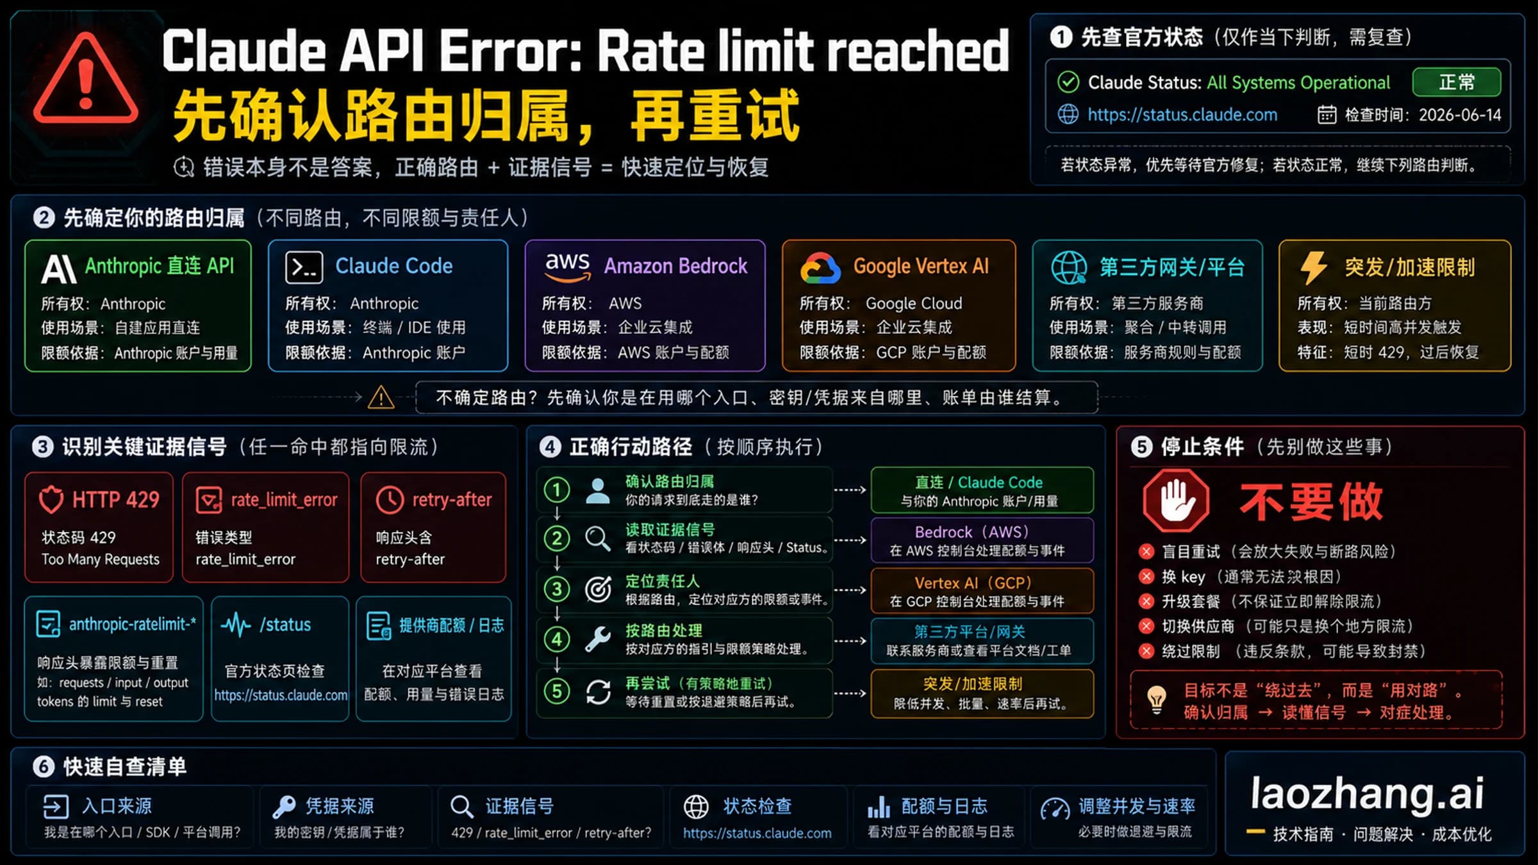Click the green checkmark beside Claude Status

1068,82
